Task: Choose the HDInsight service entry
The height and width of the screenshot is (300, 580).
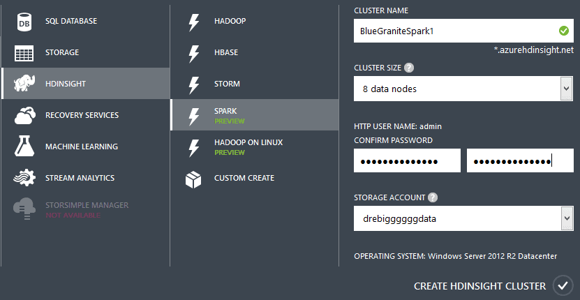Action: 85,84
